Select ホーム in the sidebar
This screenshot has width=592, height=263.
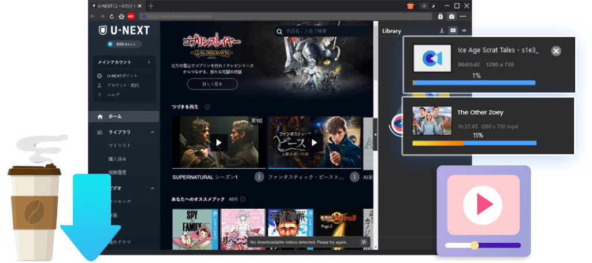coord(124,117)
